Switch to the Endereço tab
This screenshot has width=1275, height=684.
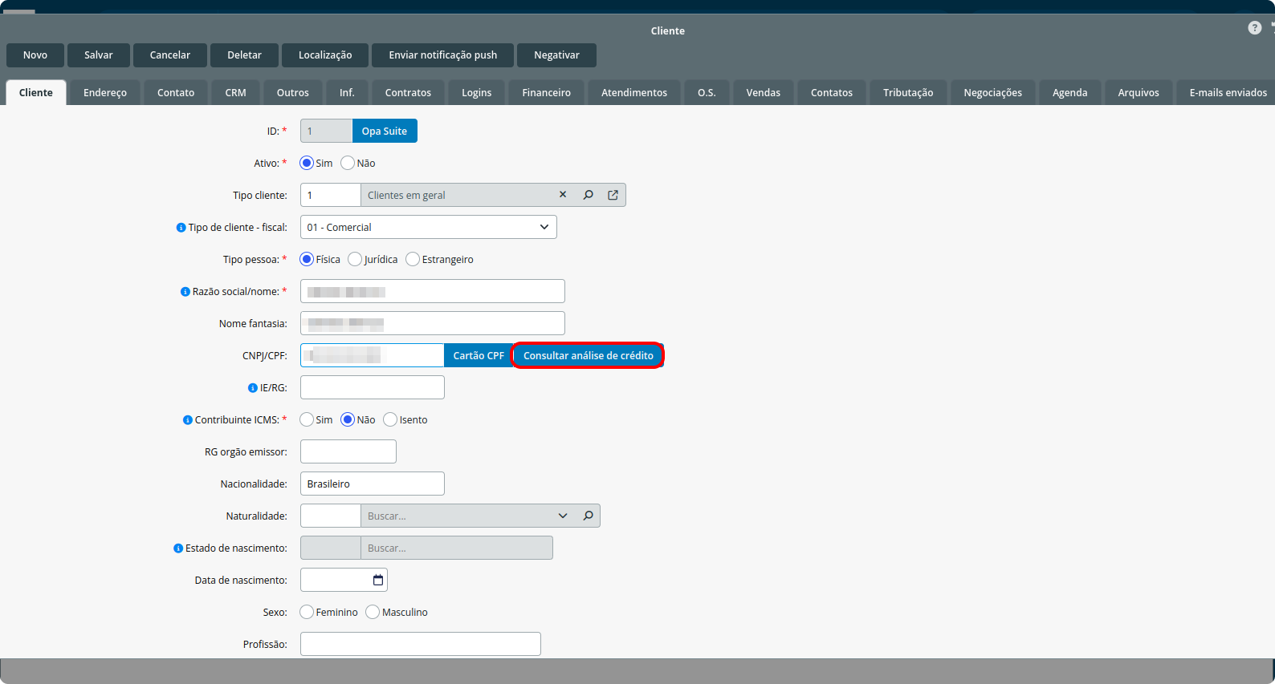[105, 92]
